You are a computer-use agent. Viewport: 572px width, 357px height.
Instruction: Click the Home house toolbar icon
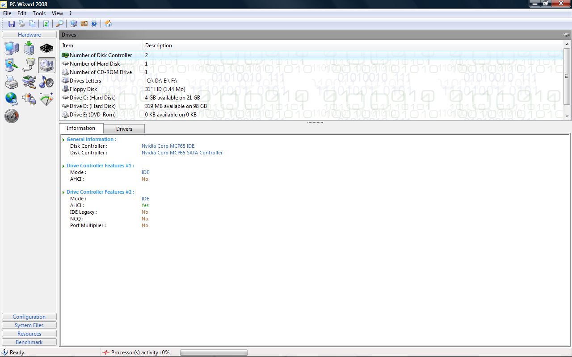point(108,24)
